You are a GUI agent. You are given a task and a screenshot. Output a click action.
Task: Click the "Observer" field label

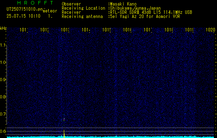[71, 4]
